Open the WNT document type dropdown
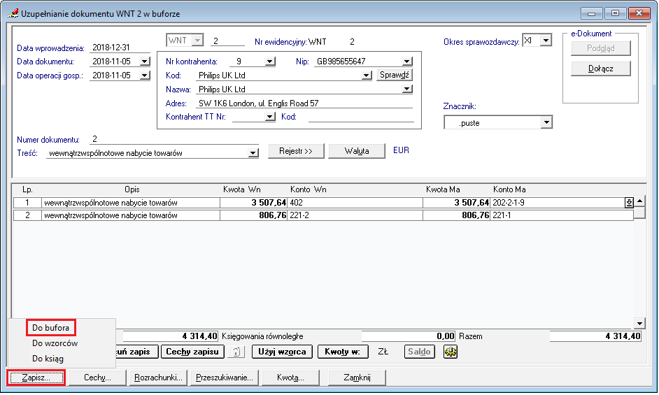659x395 pixels. coord(197,41)
